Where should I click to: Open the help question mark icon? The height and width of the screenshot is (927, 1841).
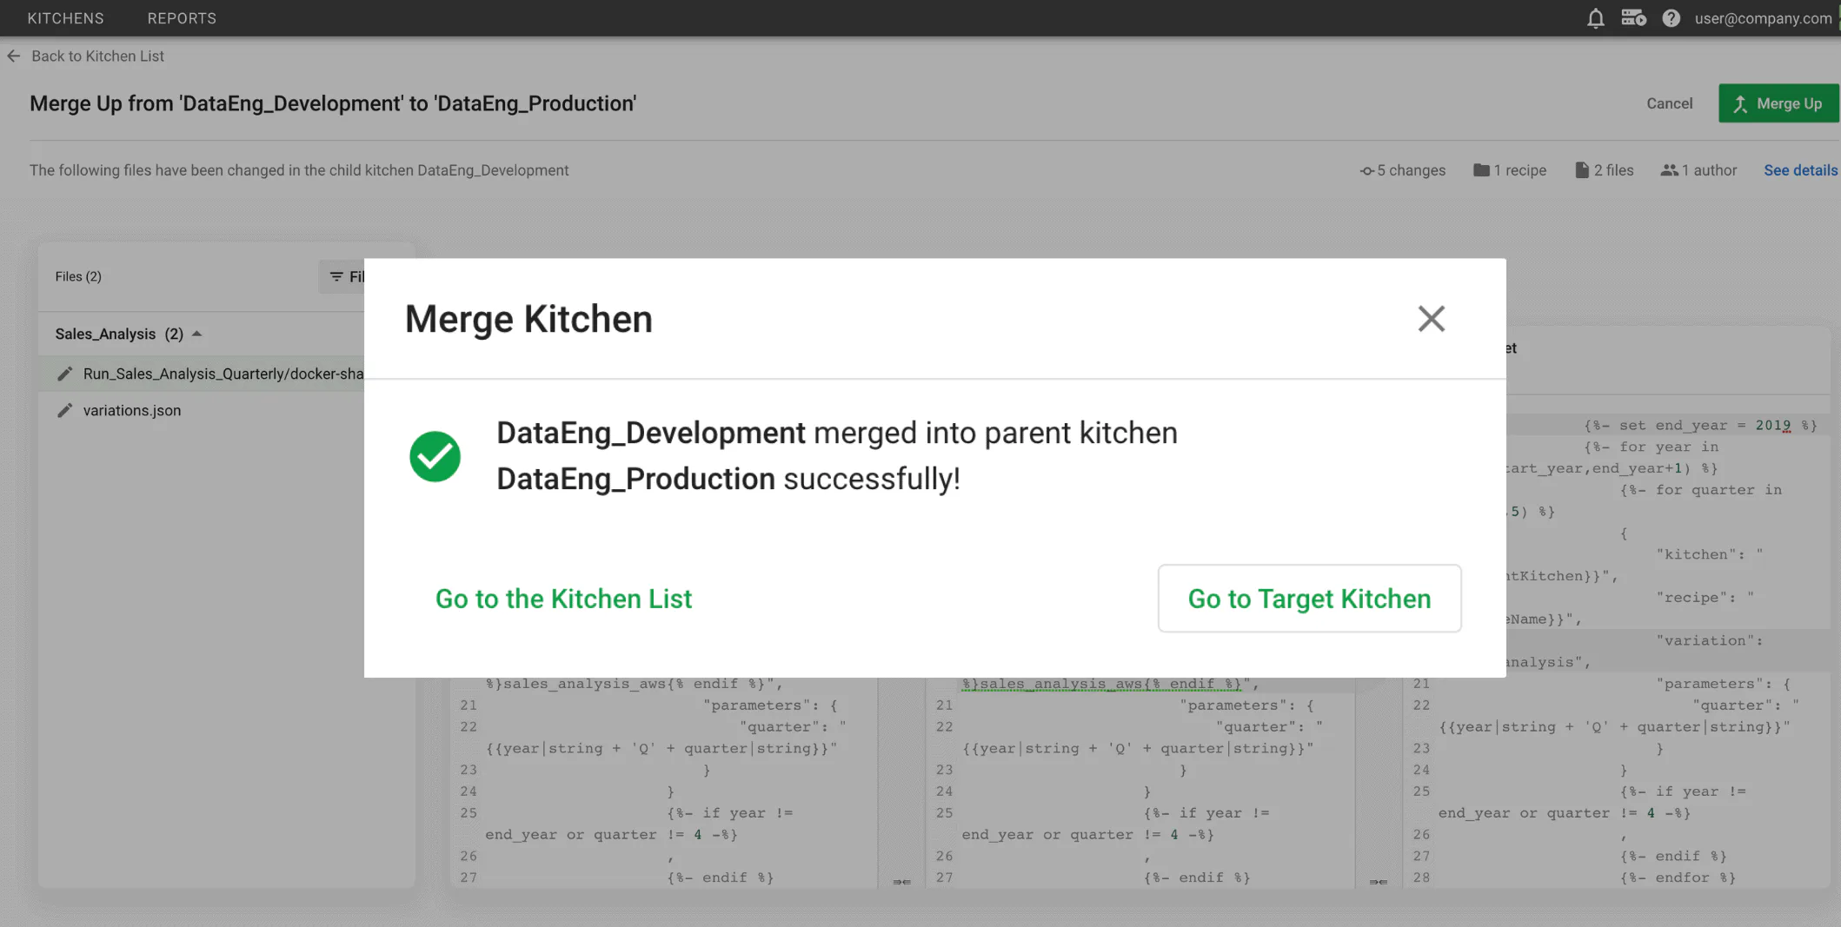pyautogui.click(x=1671, y=17)
